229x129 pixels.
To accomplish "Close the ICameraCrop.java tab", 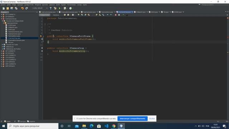I will [x=132, y=12].
